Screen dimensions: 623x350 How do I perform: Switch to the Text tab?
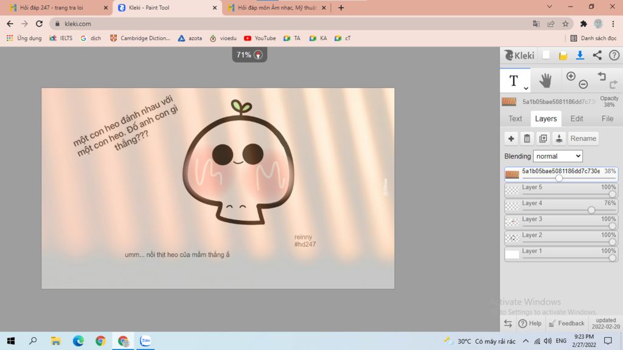[x=515, y=118]
